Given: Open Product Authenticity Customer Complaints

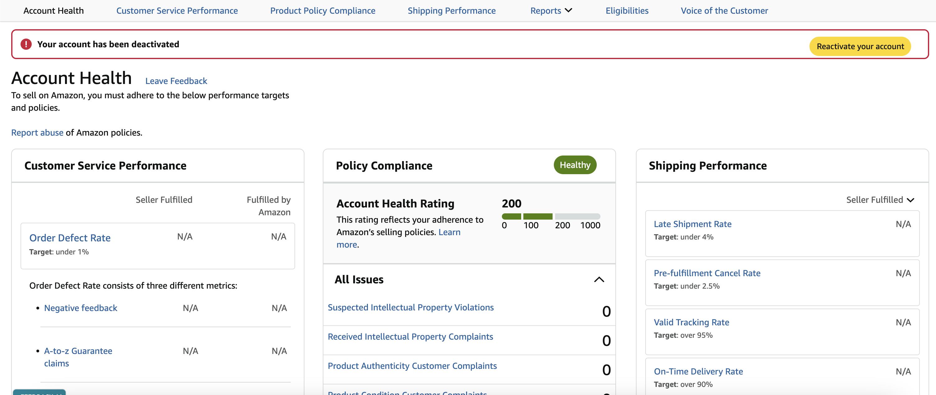Looking at the screenshot, I should pos(412,366).
